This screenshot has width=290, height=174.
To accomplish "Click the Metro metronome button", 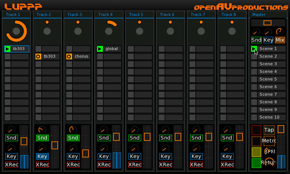I will pyautogui.click(x=269, y=141).
